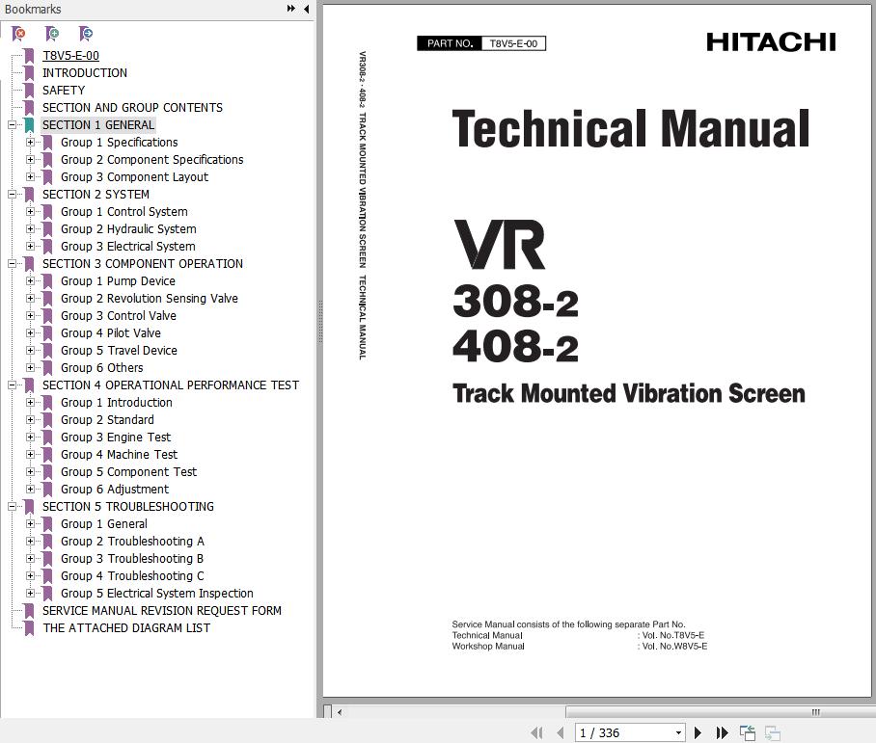Image resolution: width=876 pixels, height=743 pixels.
Task: Click the double-arrow icon in the Bookmarks header
Action: pos(291,9)
